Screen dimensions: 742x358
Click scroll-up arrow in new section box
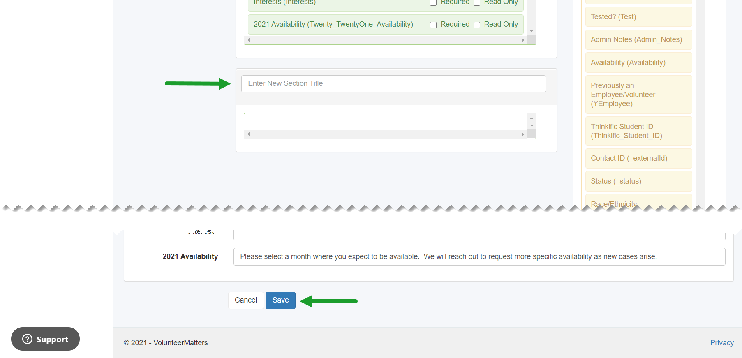532,118
